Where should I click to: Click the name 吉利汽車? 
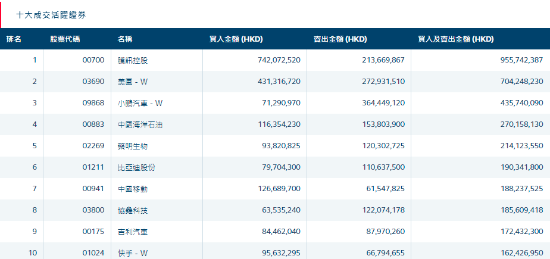point(133,232)
